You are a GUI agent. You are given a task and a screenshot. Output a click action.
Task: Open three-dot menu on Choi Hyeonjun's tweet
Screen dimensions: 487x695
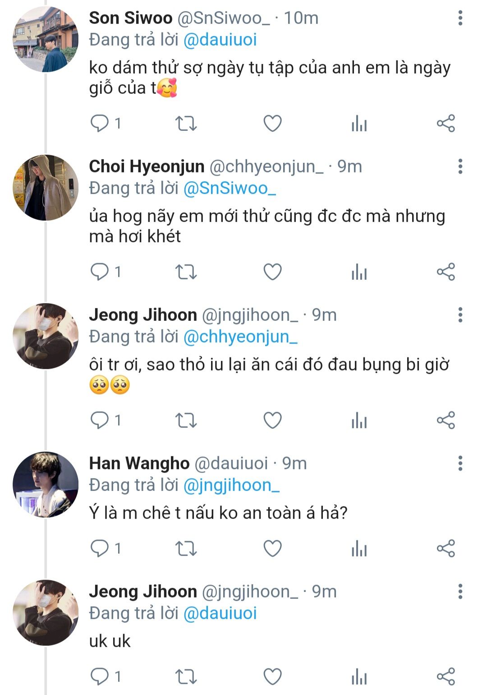tap(460, 167)
